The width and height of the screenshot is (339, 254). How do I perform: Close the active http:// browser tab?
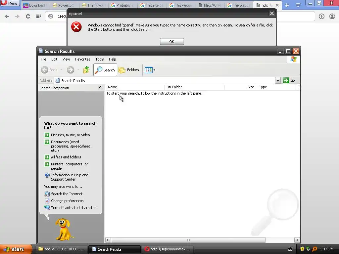coord(277,5)
